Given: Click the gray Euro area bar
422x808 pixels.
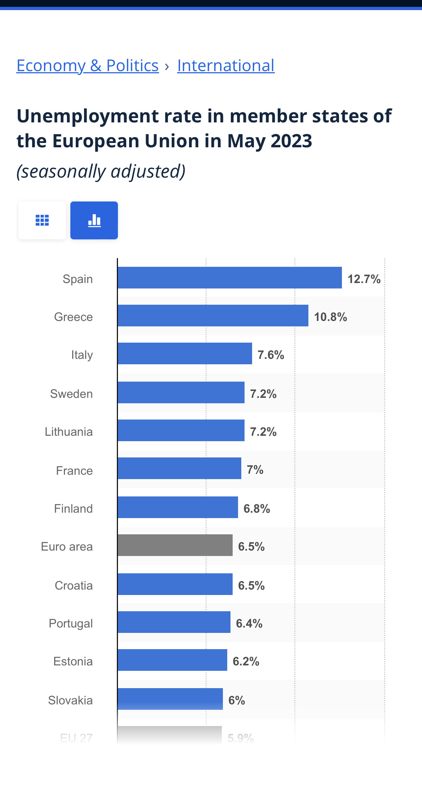Looking at the screenshot, I should (x=175, y=545).
